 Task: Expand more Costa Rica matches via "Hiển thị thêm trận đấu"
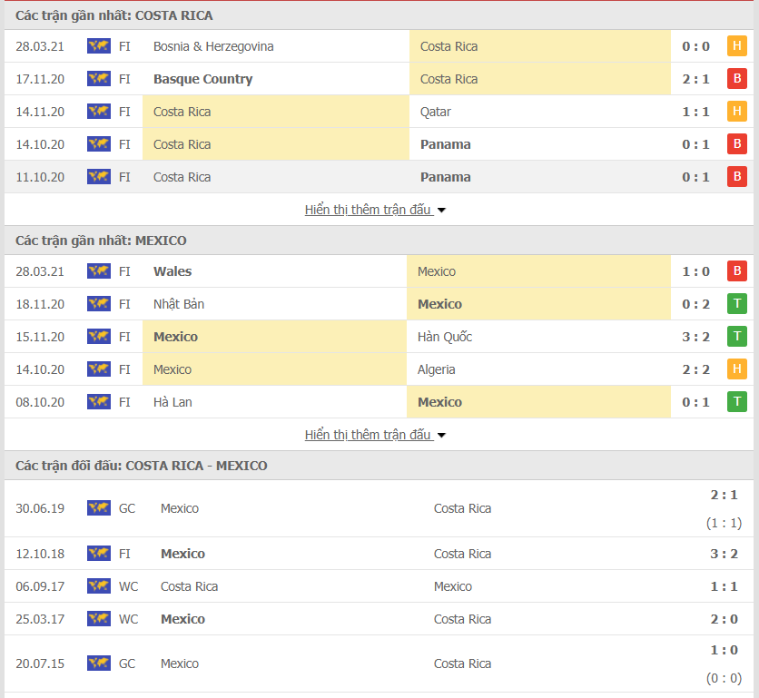click(368, 210)
